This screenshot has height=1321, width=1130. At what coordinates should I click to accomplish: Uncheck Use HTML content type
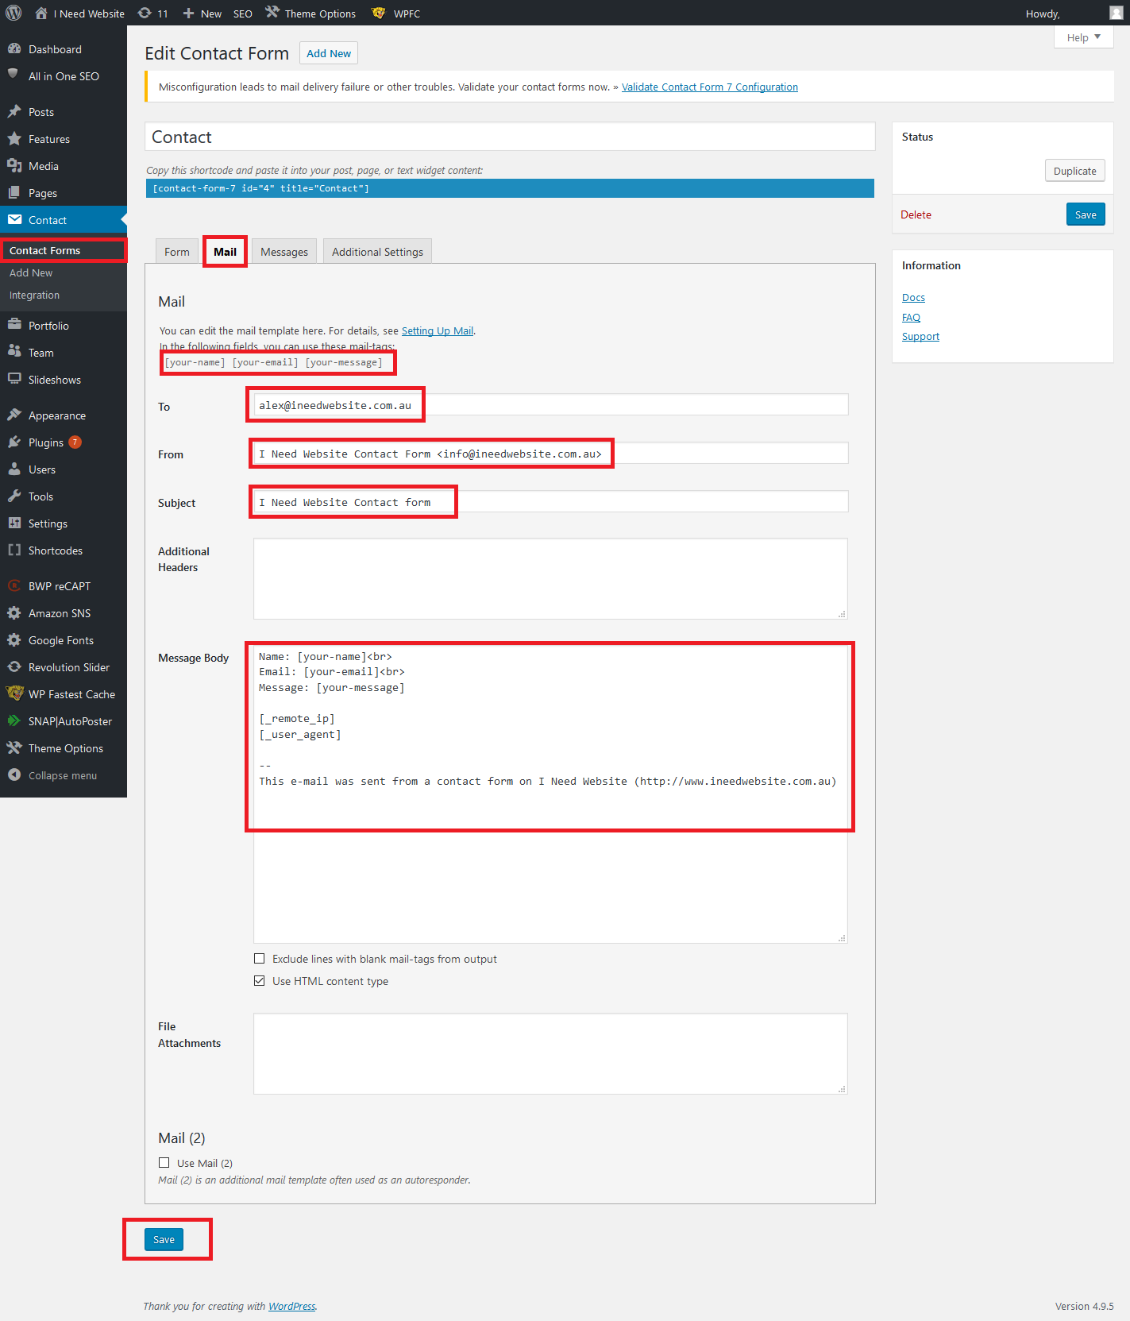coord(260,981)
